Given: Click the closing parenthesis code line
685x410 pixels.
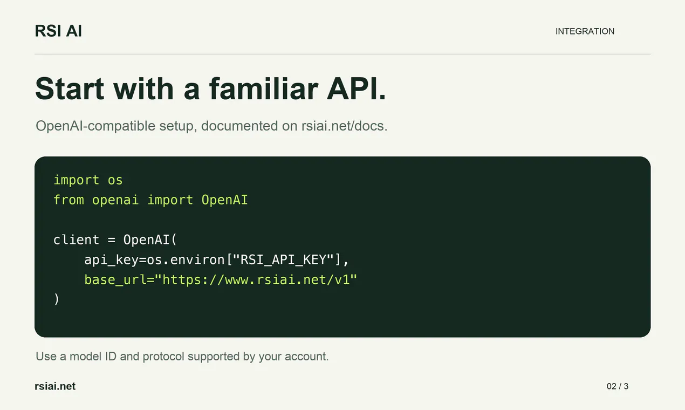Looking at the screenshot, I should click(56, 299).
